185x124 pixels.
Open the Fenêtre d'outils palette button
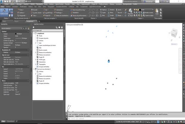tap(4, 12)
